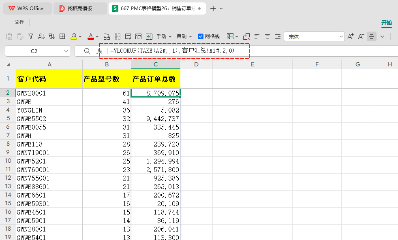Click the grayed-out column split icon
Screen dimensions: 398x240
(117, 36)
